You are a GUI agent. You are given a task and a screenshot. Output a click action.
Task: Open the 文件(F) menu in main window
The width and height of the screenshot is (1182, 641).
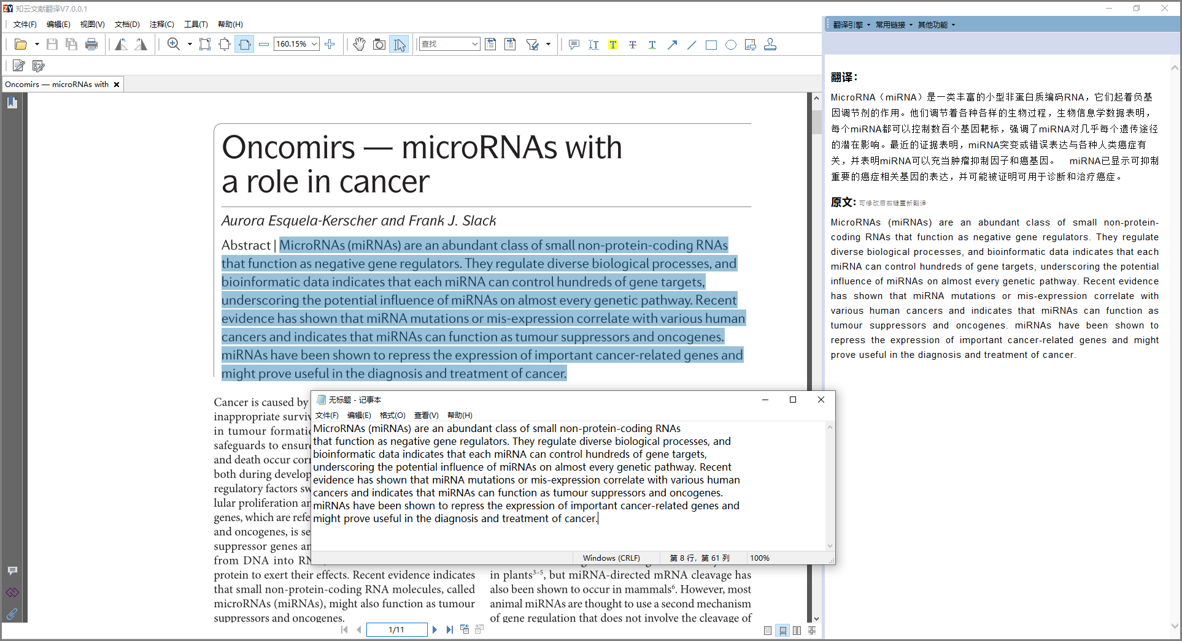click(25, 25)
